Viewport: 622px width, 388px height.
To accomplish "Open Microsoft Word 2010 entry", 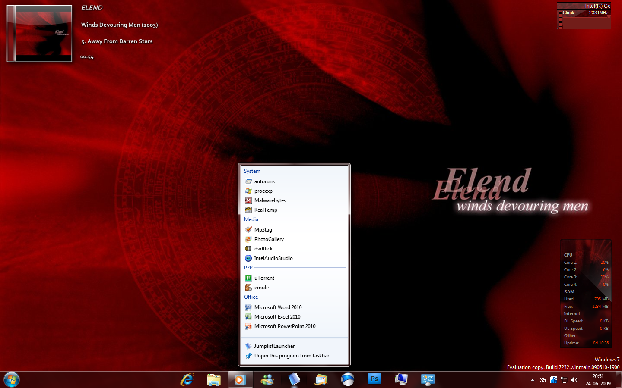I will (x=278, y=307).
